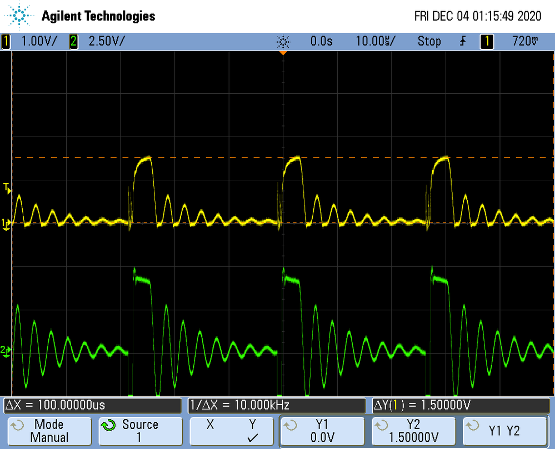
Task: Click channel 1 ground reference marker
Action: [6, 224]
